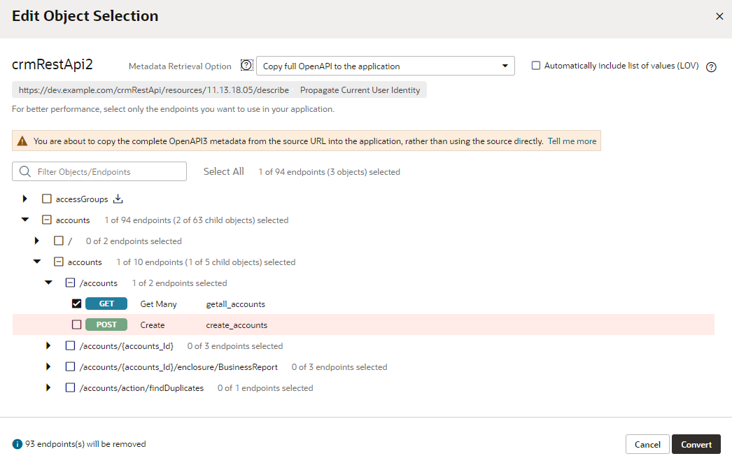732x463 pixels.
Task: Expand the accessGroups tree node
Action: coord(25,199)
